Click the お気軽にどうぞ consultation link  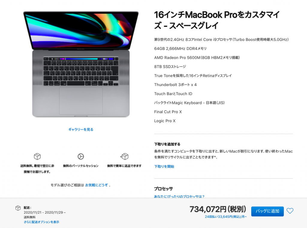(97, 185)
